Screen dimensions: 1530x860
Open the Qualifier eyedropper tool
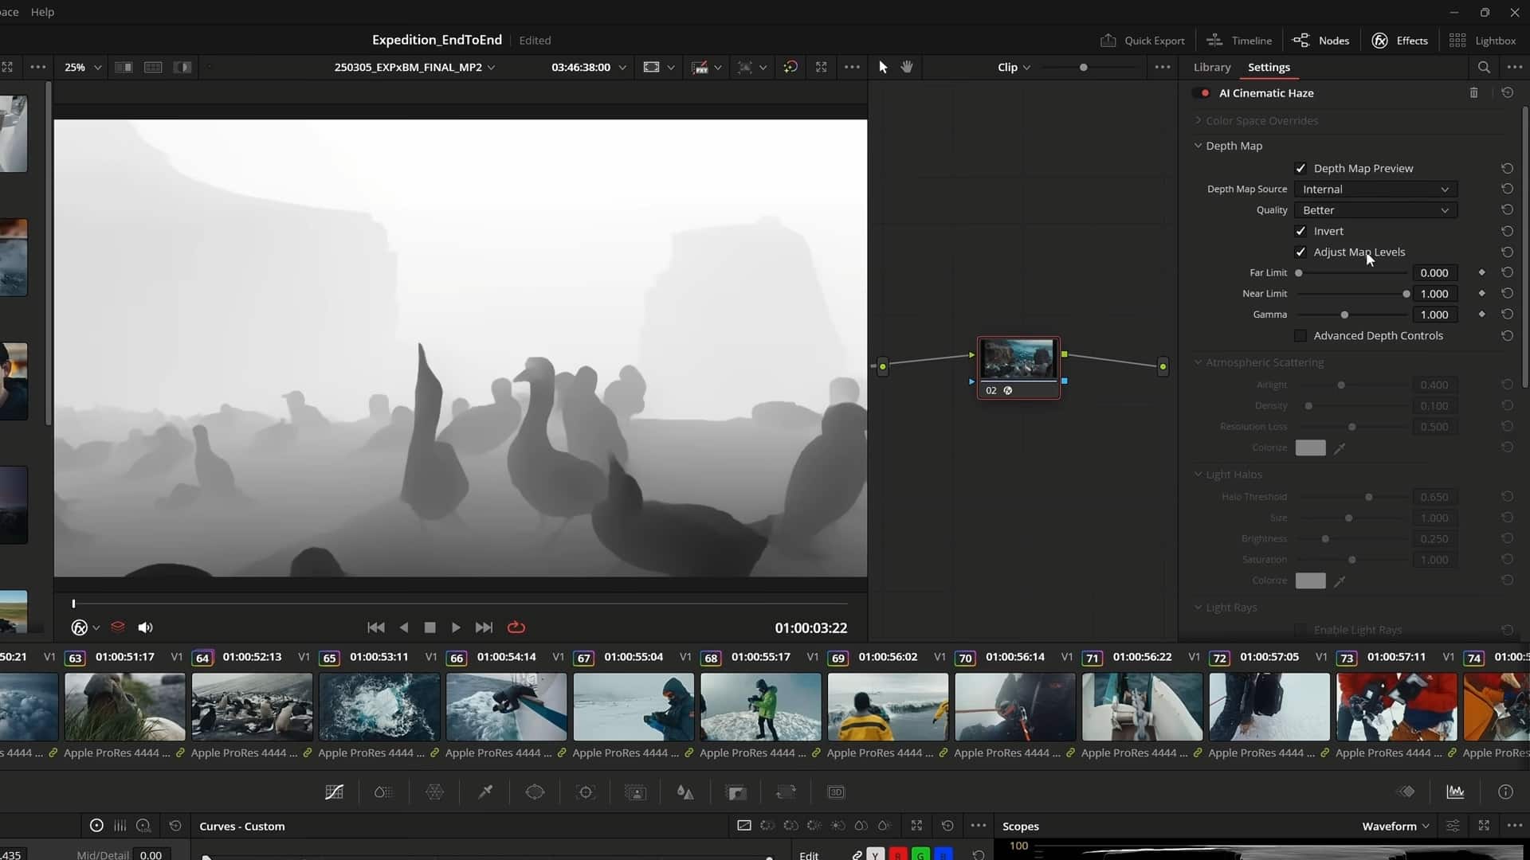(x=484, y=792)
